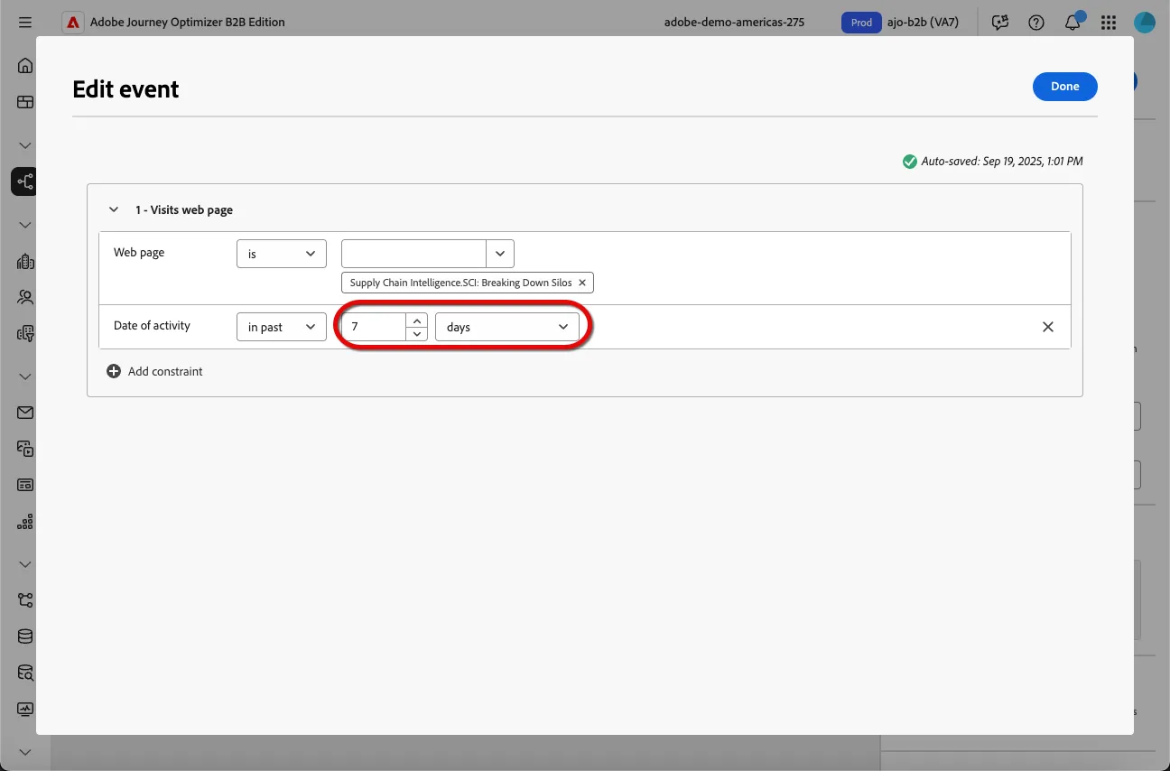Viewport: 1170px width, 771px height.
Task: Open the monitoring screen icon in sidebar
Action: click(25, 709)
